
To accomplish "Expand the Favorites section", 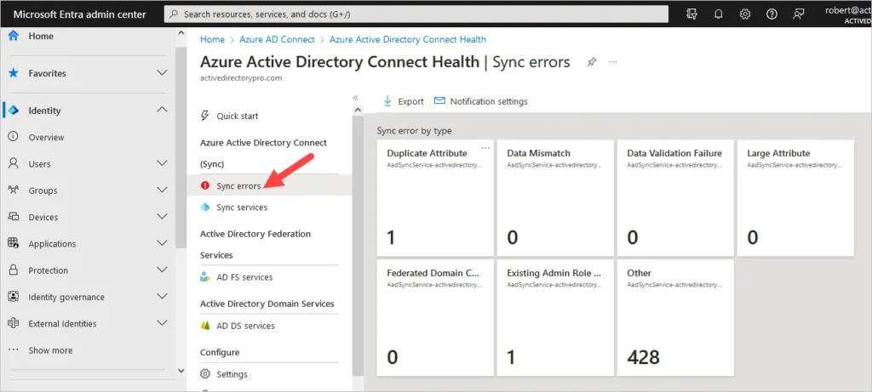I will click(x=162, y=73).
